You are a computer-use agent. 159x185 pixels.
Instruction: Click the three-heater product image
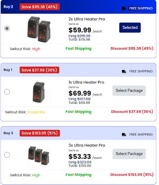39,155
